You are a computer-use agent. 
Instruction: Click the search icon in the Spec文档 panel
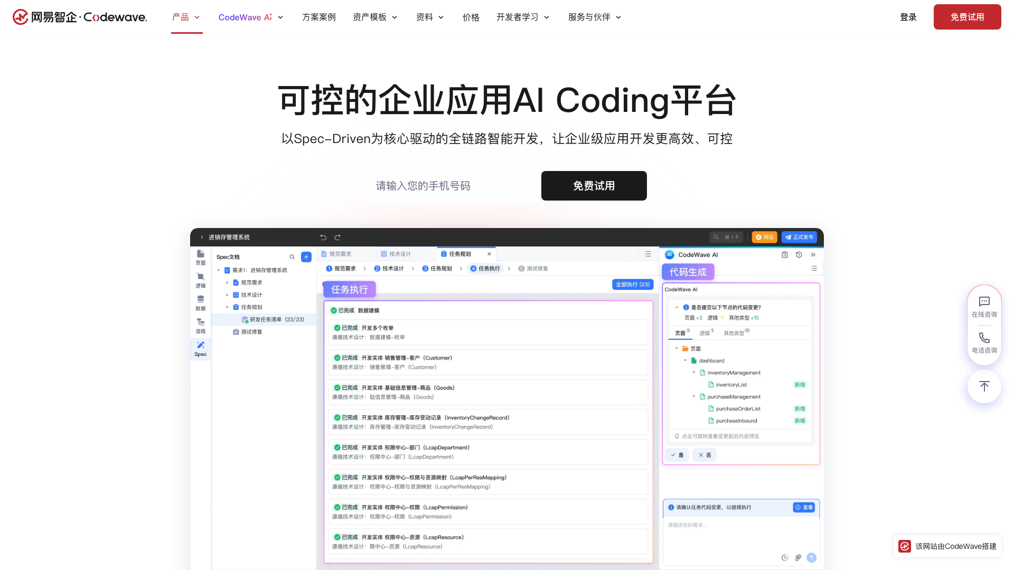[292, 257]
